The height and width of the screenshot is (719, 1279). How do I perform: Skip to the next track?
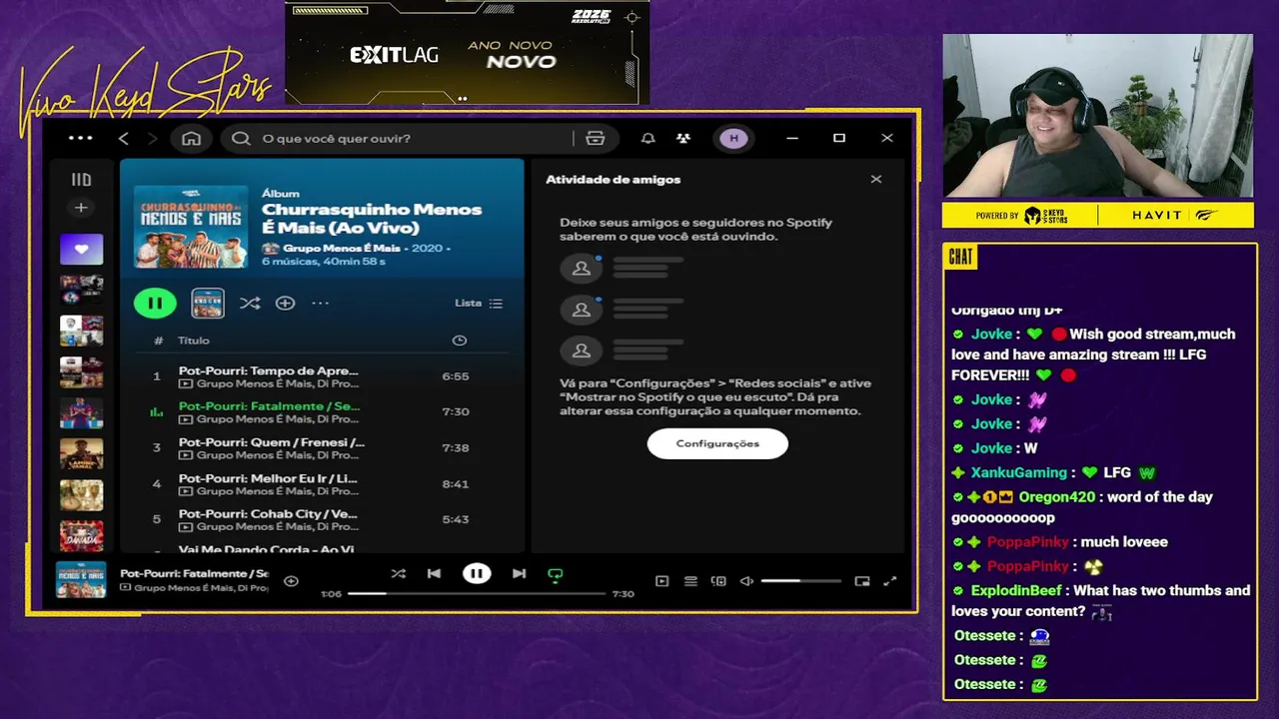(519, 574)
